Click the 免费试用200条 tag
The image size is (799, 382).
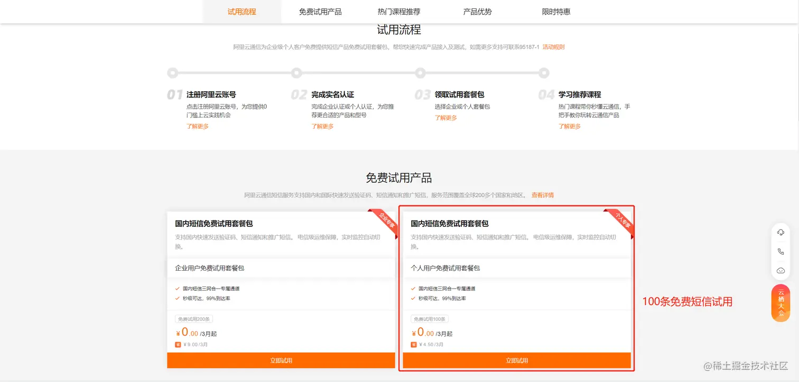pos(194,319)
